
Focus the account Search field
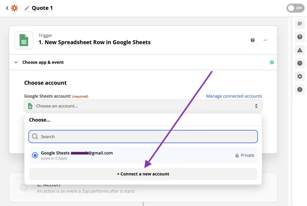click(x=143, y=137)
